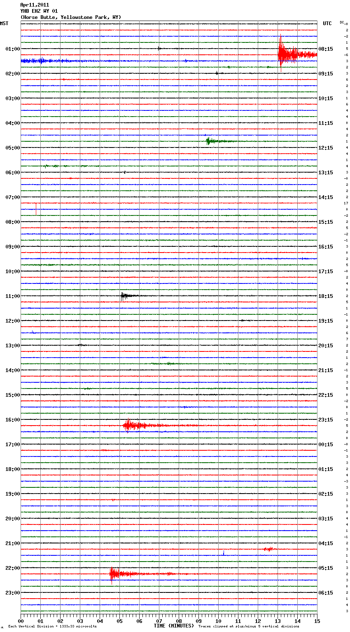Click the Horse Butte, Yellowstone Park location text

pos(70,17)
